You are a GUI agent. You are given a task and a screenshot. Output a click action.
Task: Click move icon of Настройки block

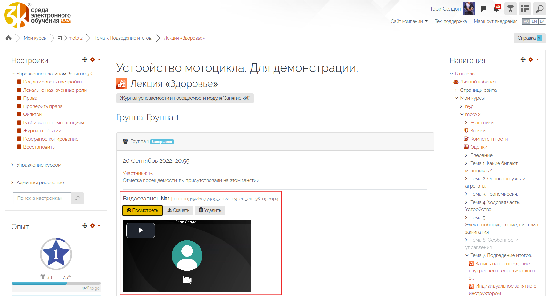click(x=85, y=59)
